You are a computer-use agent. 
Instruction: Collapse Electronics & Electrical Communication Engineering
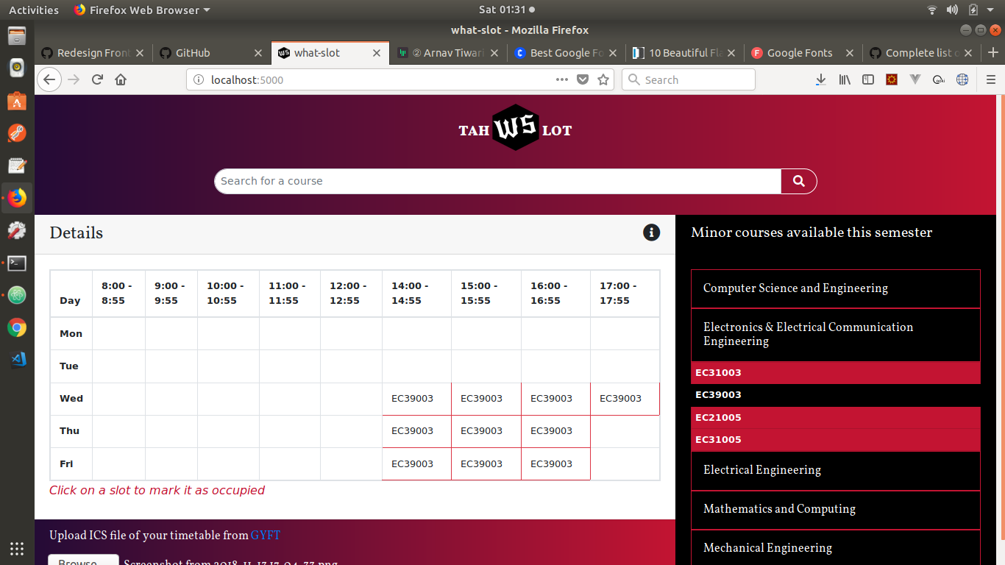click(836, 335)
